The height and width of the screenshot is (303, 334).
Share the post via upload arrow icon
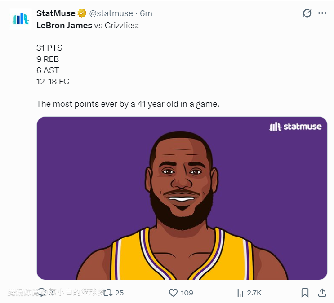322,293
